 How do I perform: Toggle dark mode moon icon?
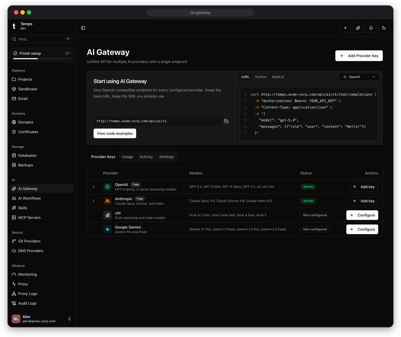[384, 28]
